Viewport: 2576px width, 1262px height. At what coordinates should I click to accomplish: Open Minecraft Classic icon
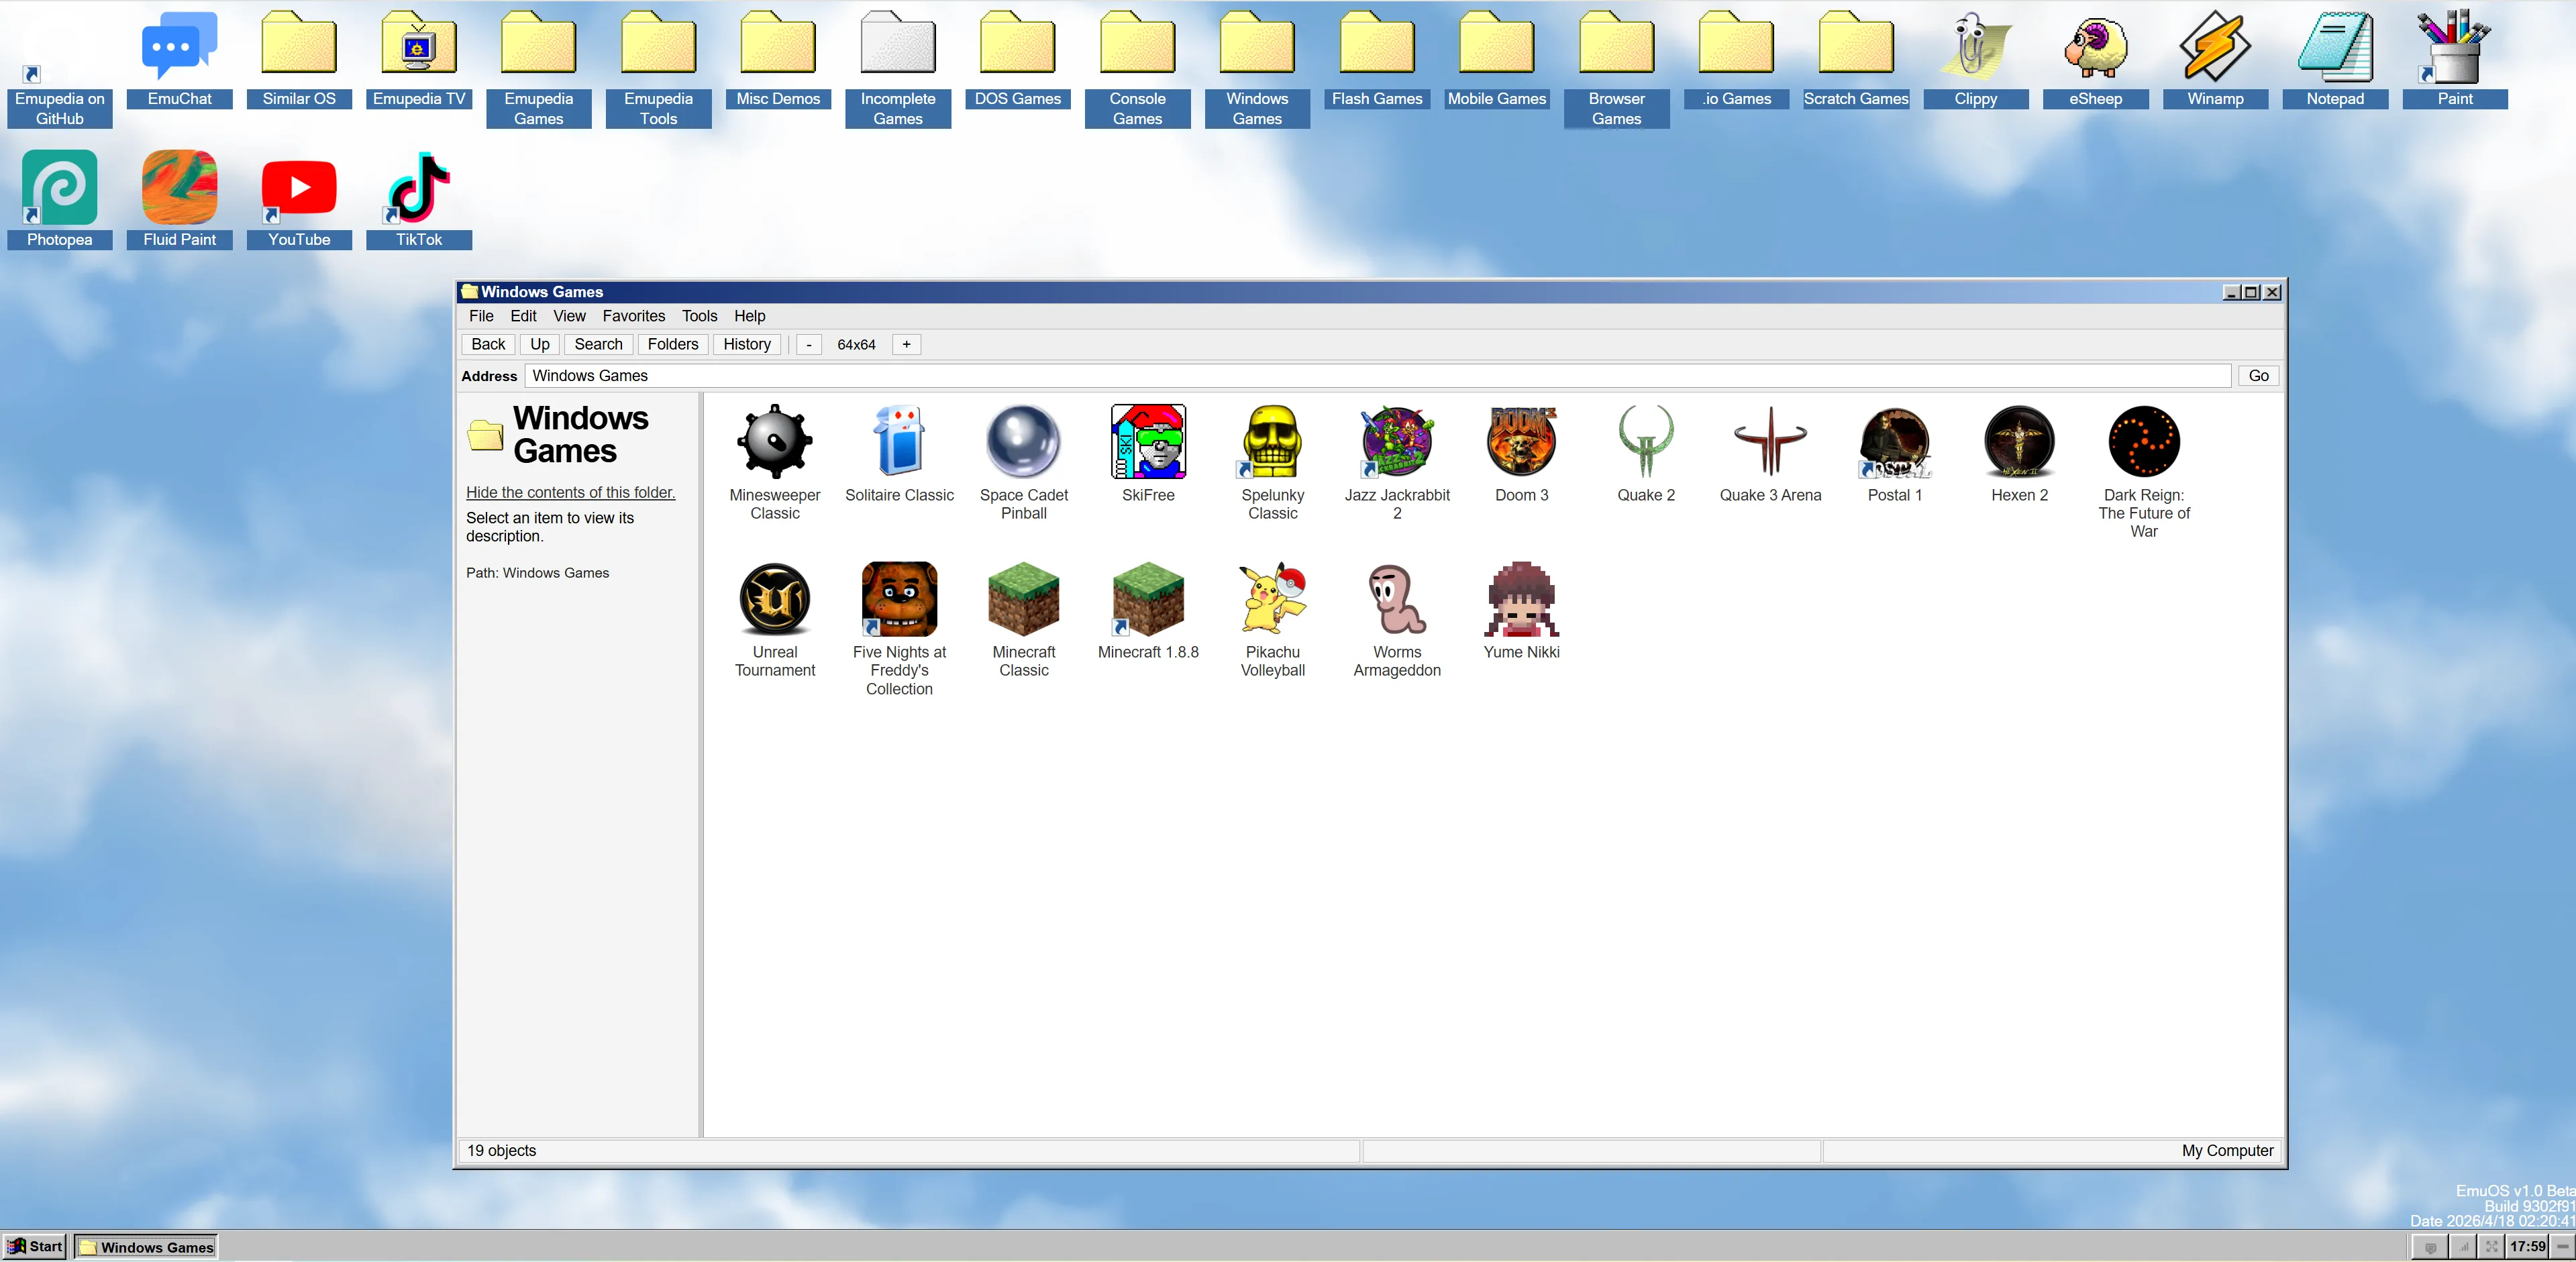1023,598
